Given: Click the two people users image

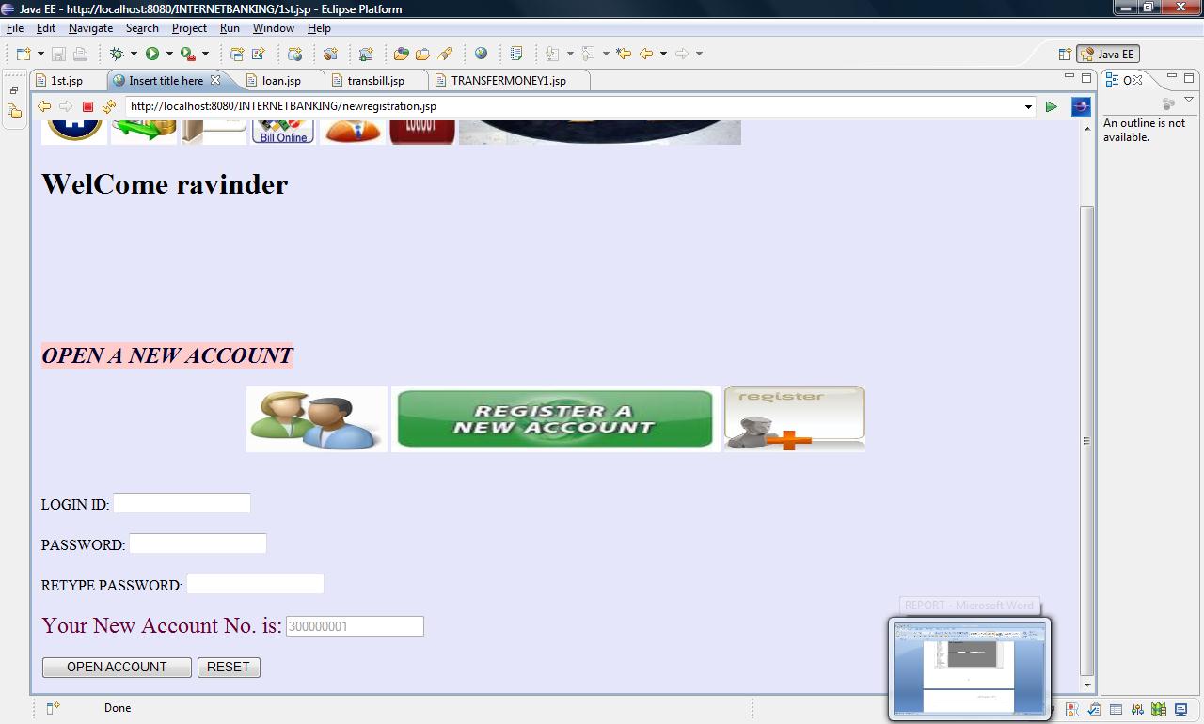Looking at the screenshot, I should coord(317,419).
